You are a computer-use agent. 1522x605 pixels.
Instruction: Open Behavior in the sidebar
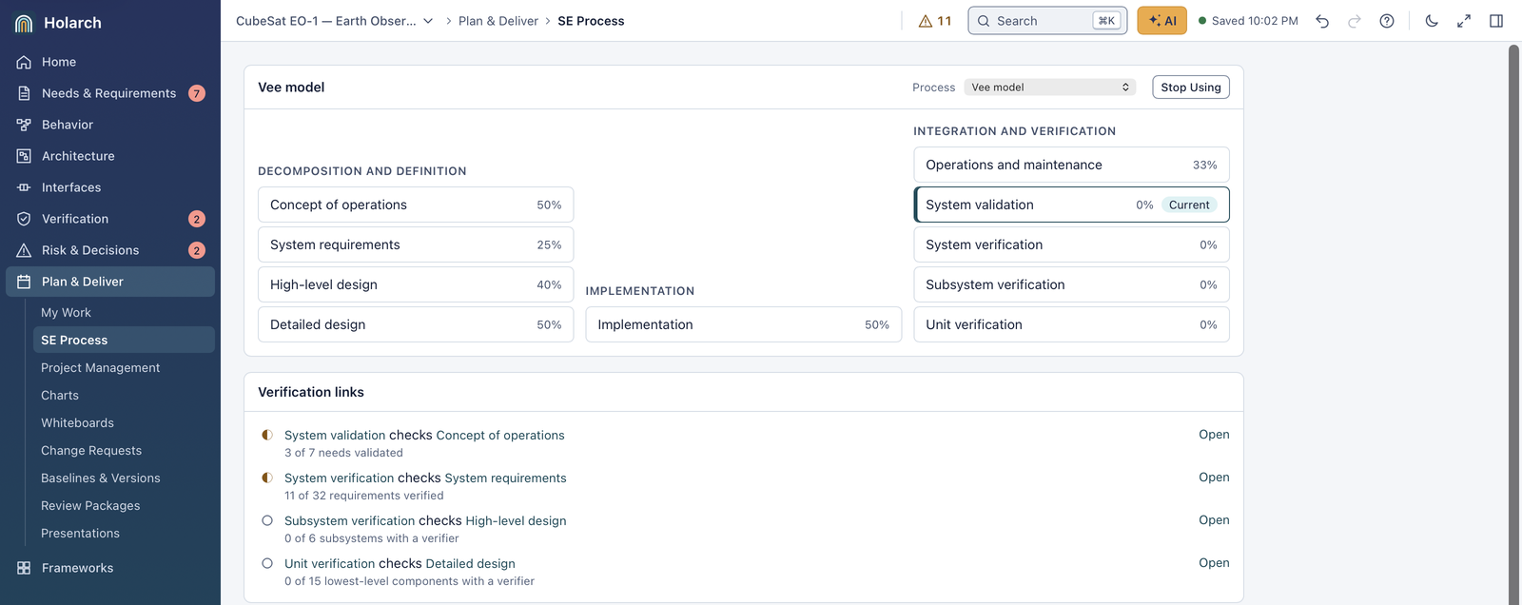coord(110,125)
